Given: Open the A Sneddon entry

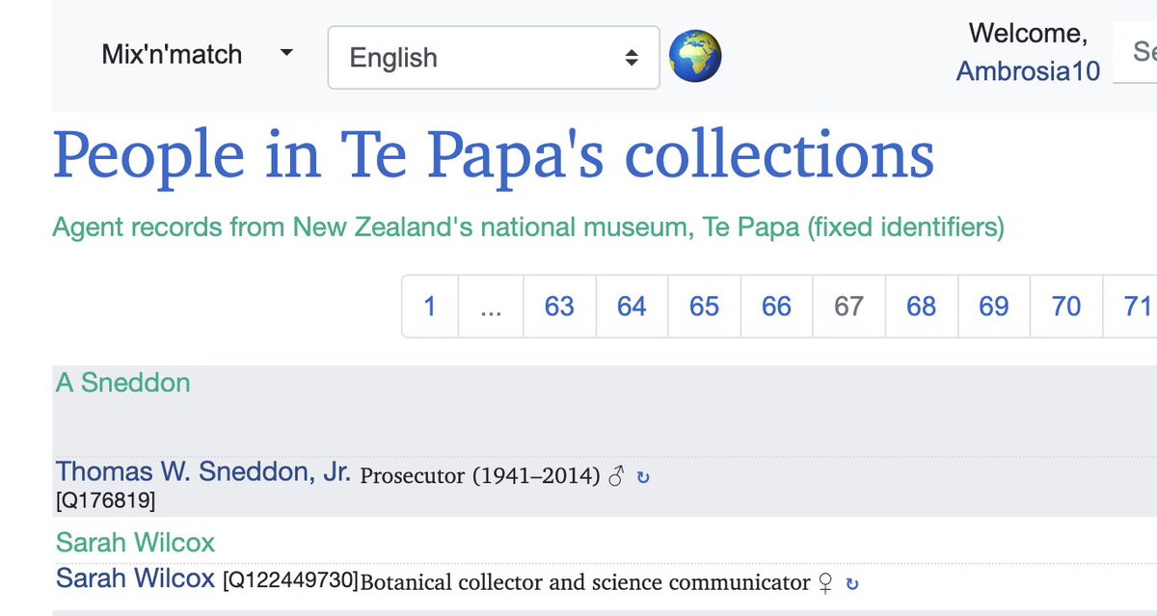Looking at the screenshot, I should point(122,383).
